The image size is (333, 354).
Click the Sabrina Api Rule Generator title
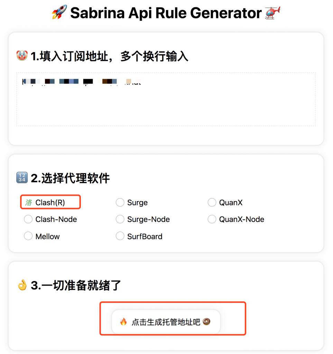166,13
